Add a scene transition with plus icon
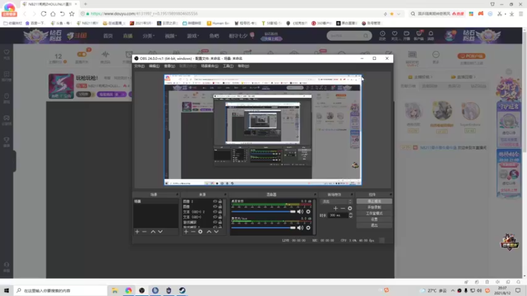Screen dimensions: 527x296 [335, 209]
